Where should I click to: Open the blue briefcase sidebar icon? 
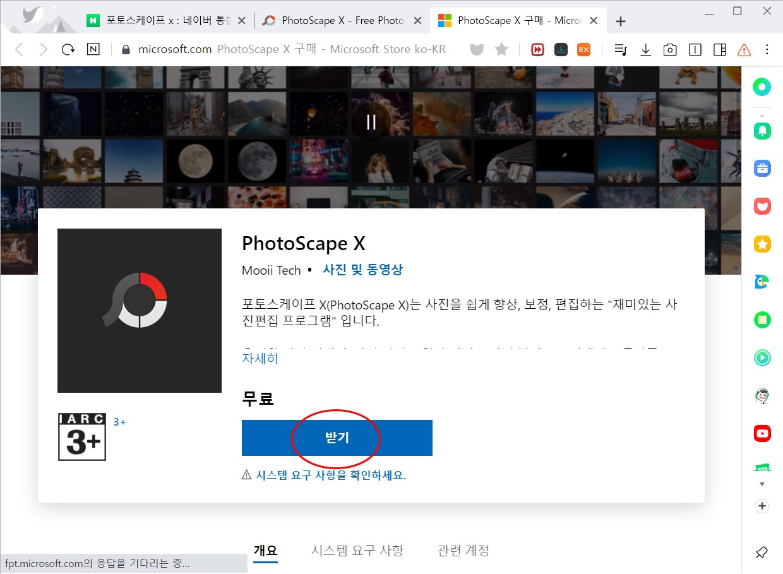(762, 168)
